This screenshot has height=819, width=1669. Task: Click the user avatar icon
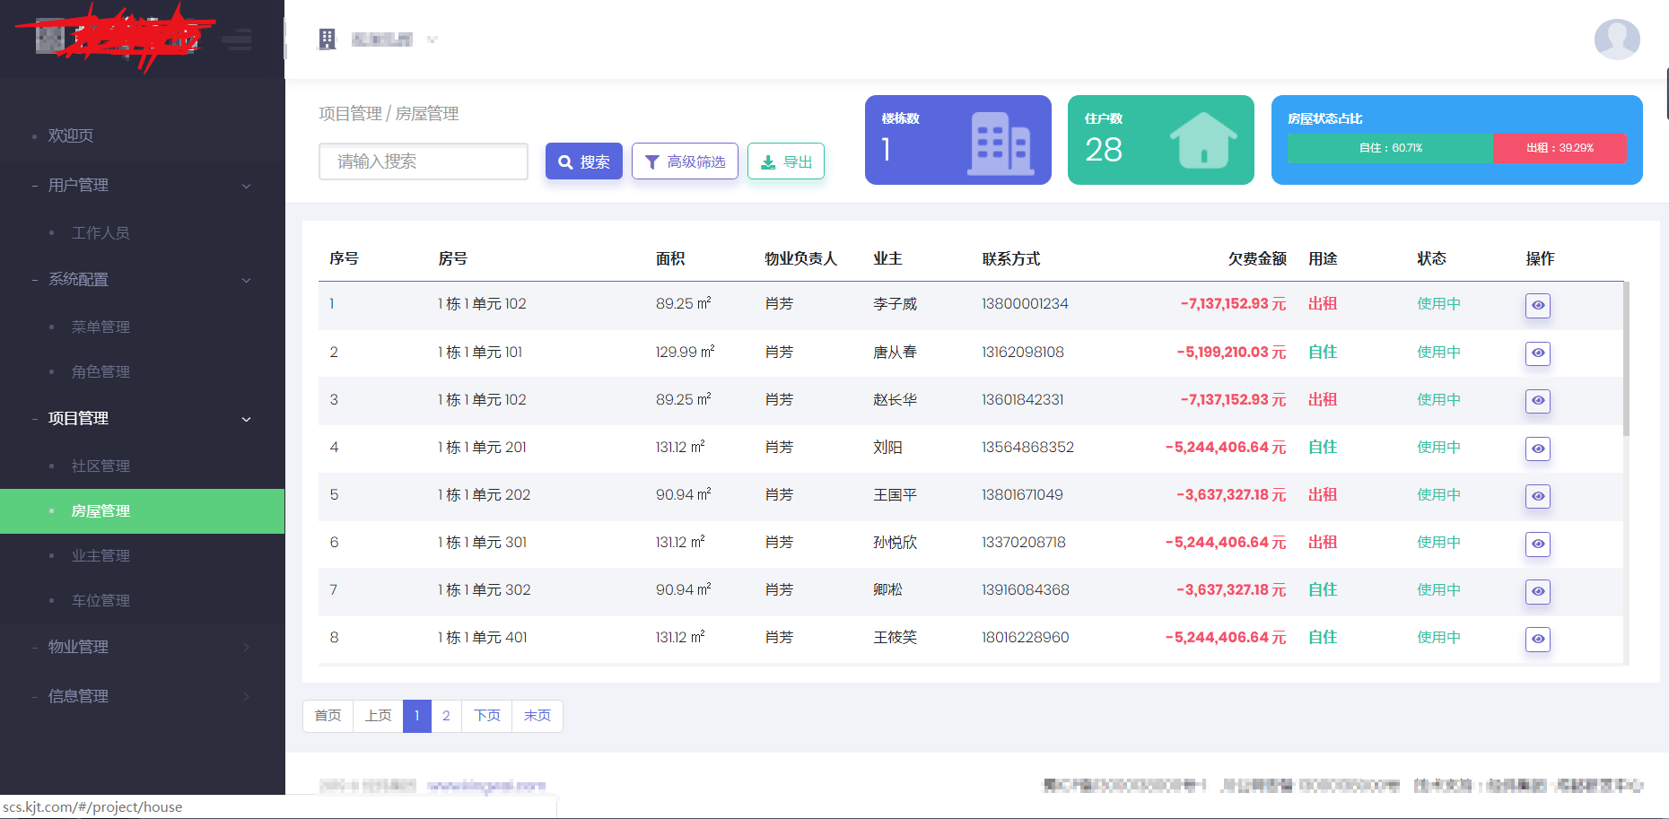coord(1616,39)
